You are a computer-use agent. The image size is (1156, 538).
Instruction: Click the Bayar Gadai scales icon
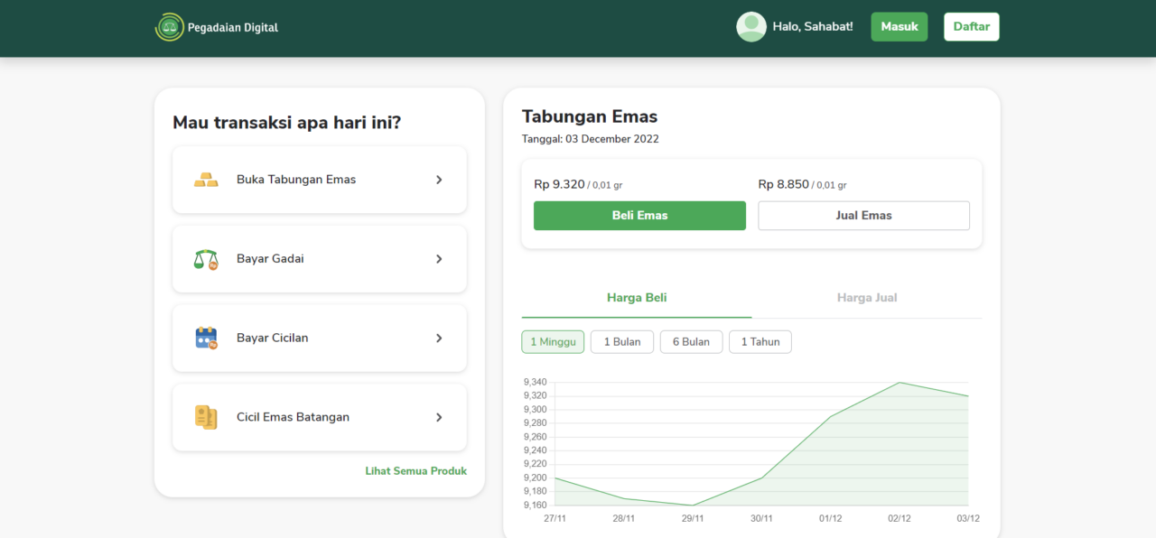(x=206, y=260)
